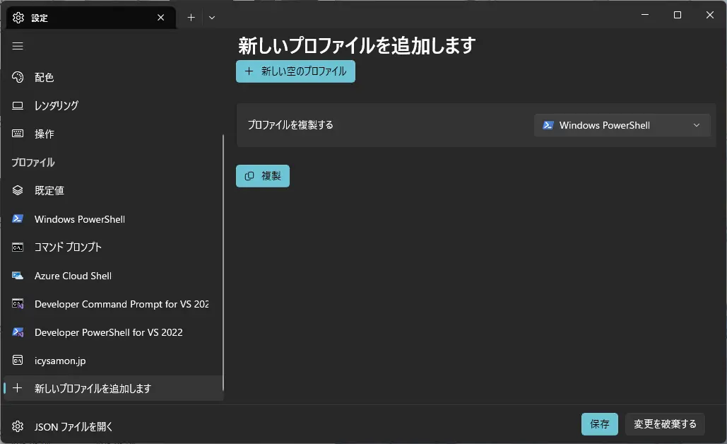Click the 操作 keyboard icon

(18, 134)
